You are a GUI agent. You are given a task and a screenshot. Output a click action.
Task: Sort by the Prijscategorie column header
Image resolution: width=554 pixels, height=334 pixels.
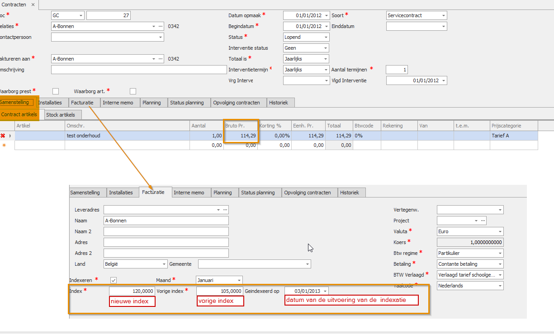click(514, 126)
